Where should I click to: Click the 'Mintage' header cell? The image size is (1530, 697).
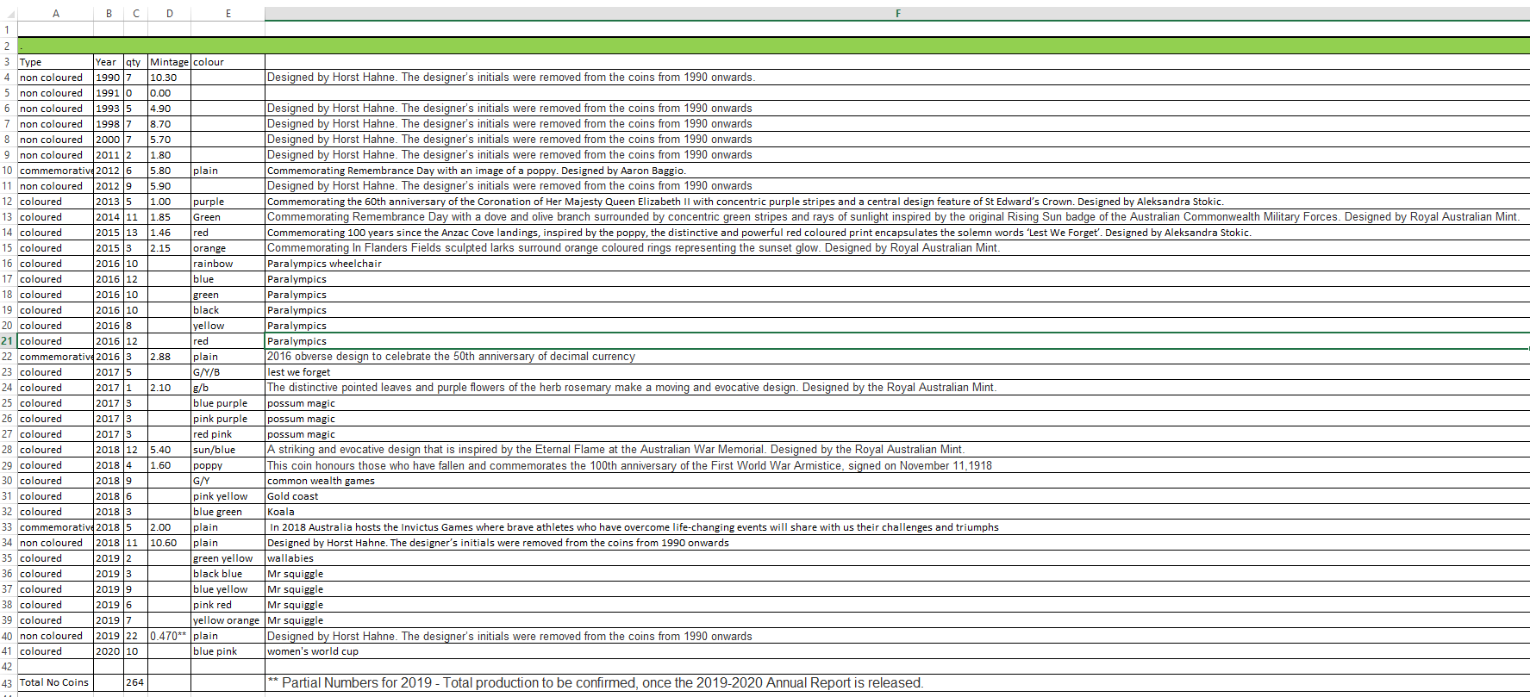(x=169, y=62)
